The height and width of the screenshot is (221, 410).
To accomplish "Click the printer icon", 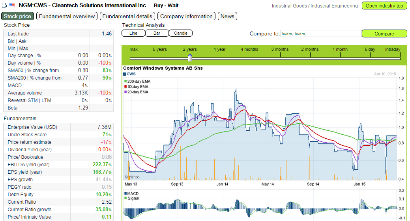I will (4, 5).
